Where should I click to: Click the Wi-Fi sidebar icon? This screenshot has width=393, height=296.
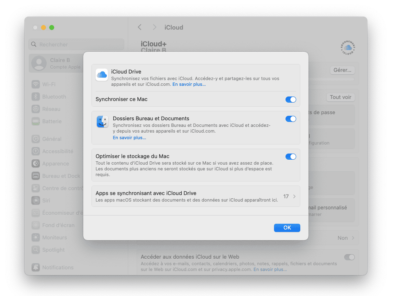pos(36,84)
